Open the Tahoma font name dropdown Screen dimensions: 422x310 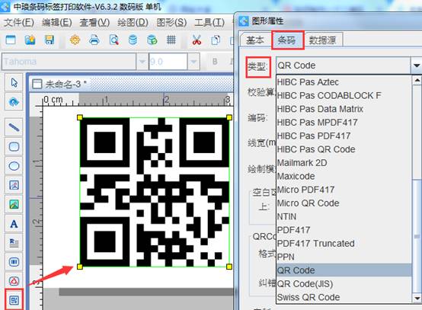tap(142, 62)
